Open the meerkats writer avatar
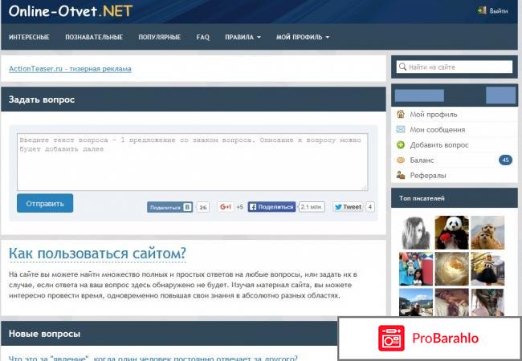 (487, 233)
